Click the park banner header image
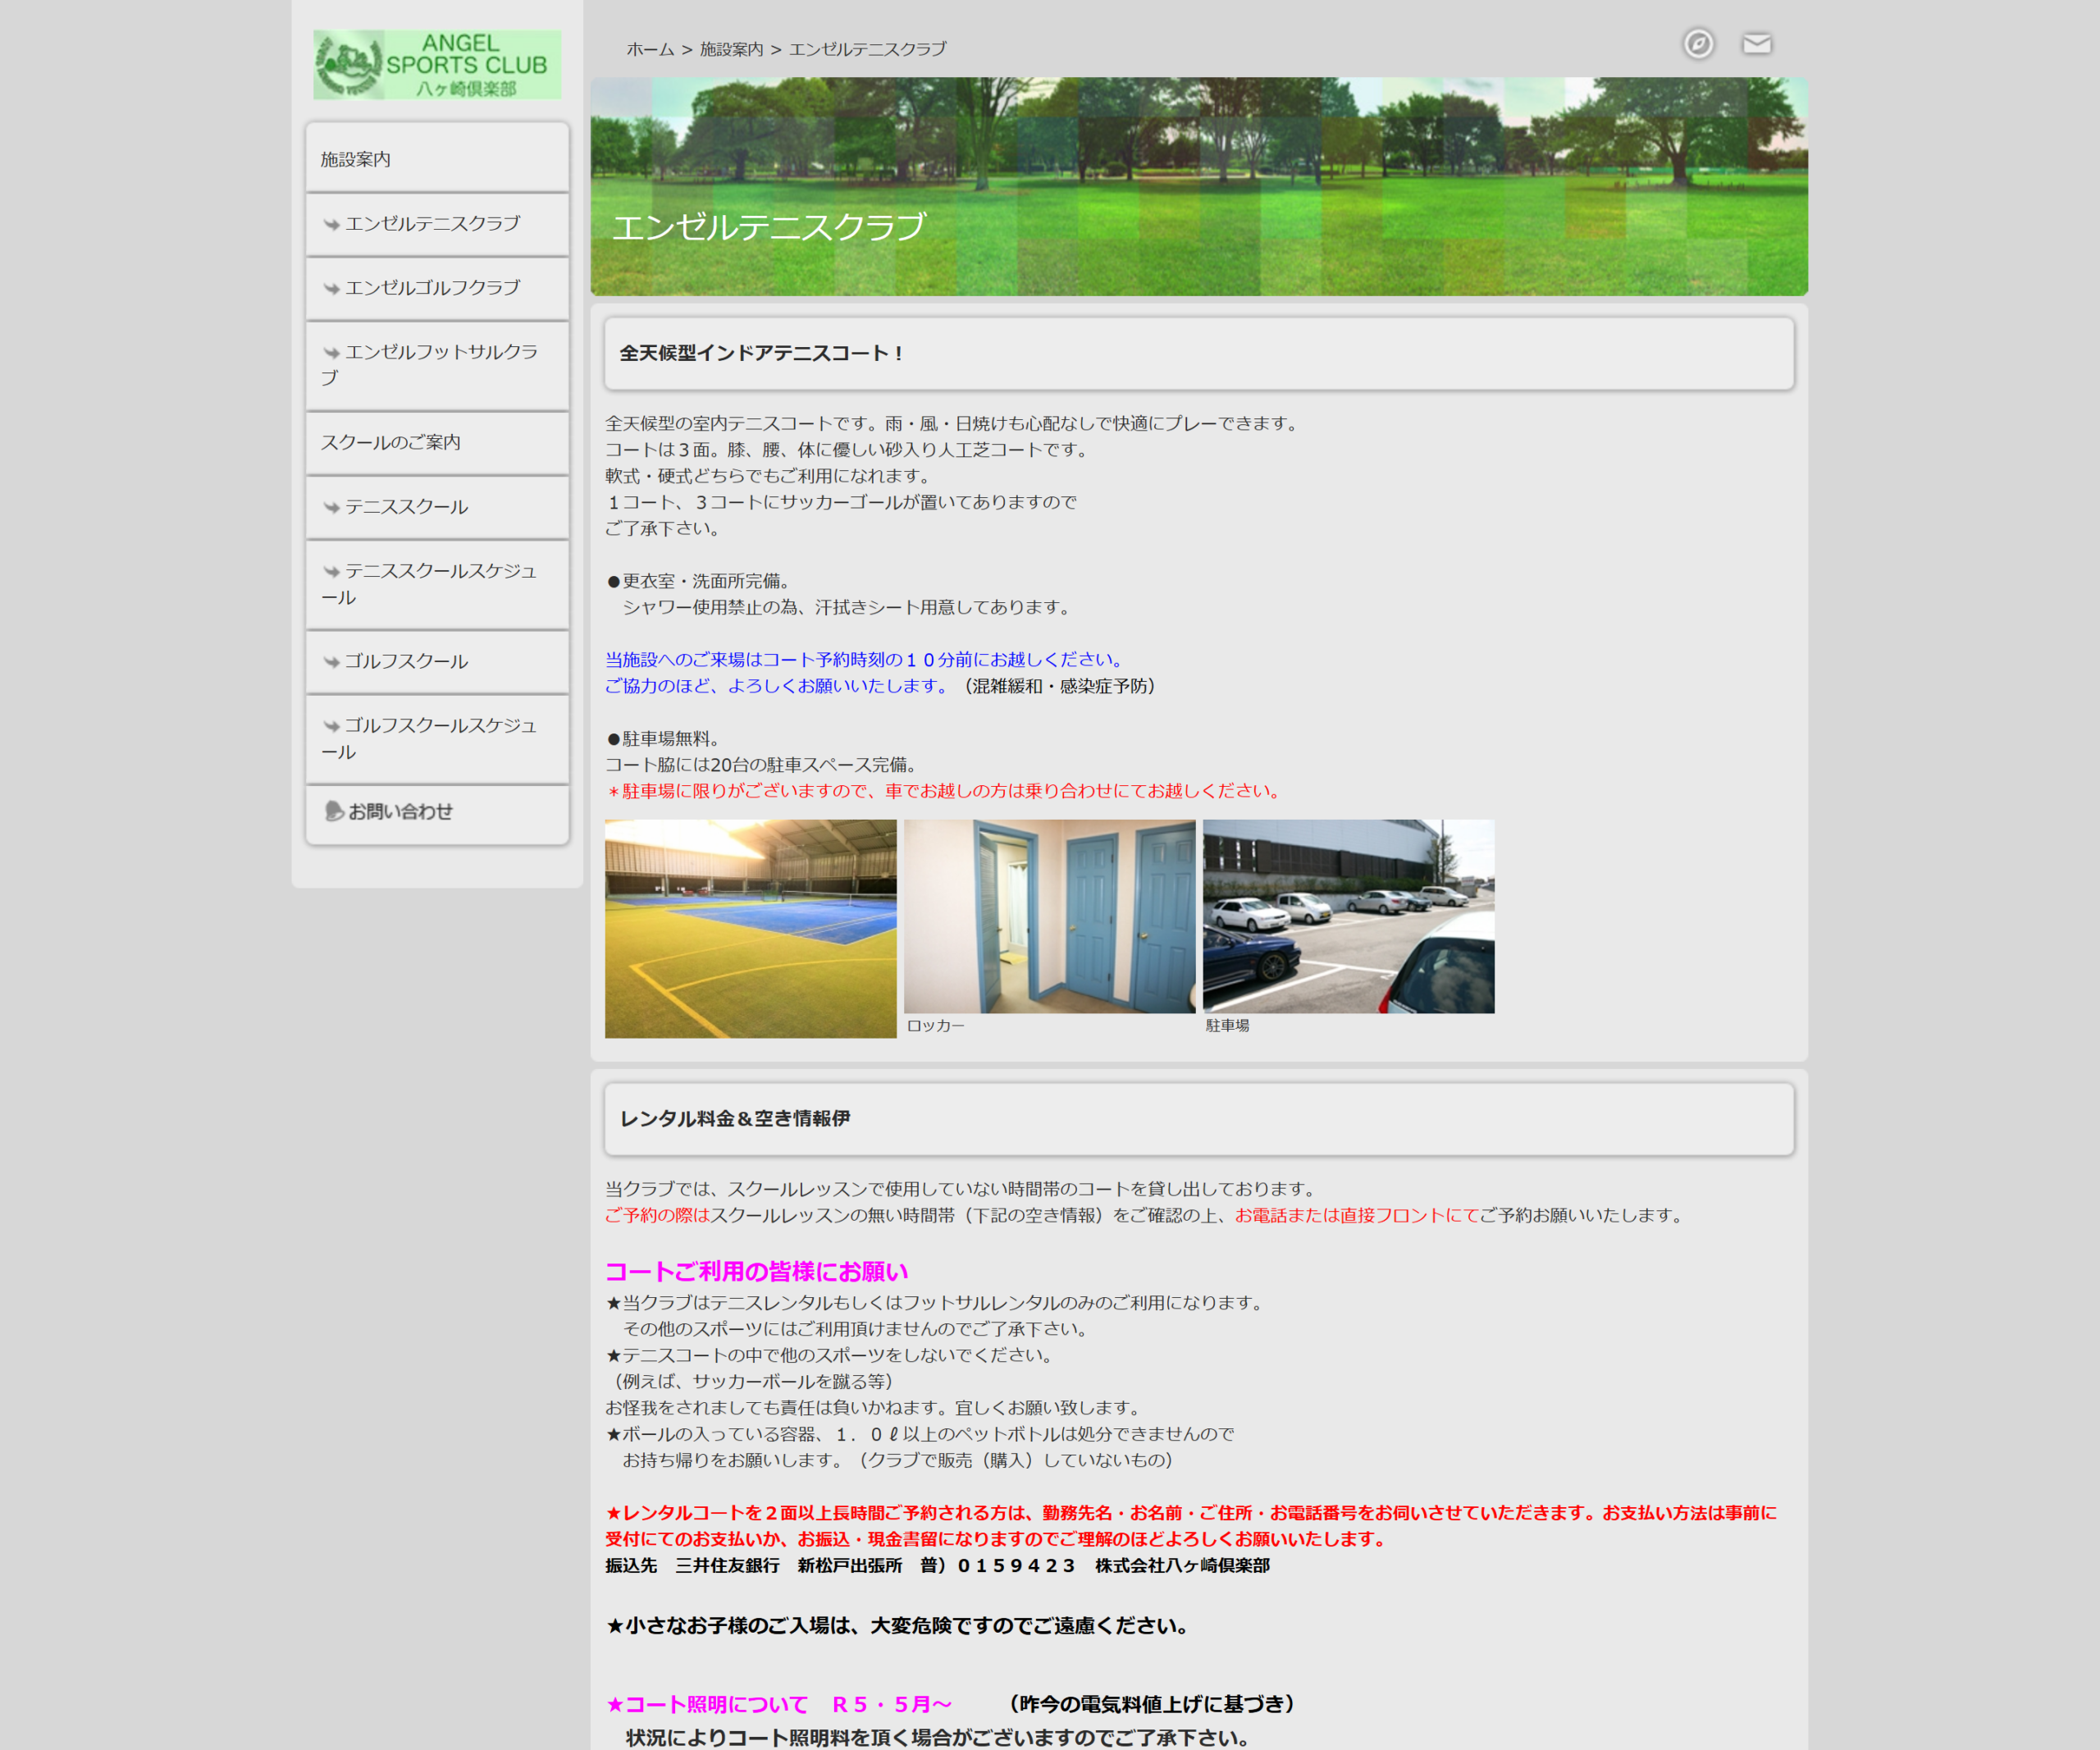Screen dimensions: 2100x1750 click(1199, 187)
